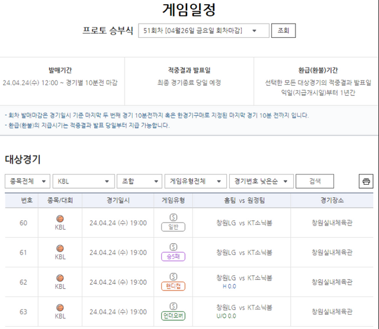Click the 핸디캡 game type badge

click(x=173, y=286)
